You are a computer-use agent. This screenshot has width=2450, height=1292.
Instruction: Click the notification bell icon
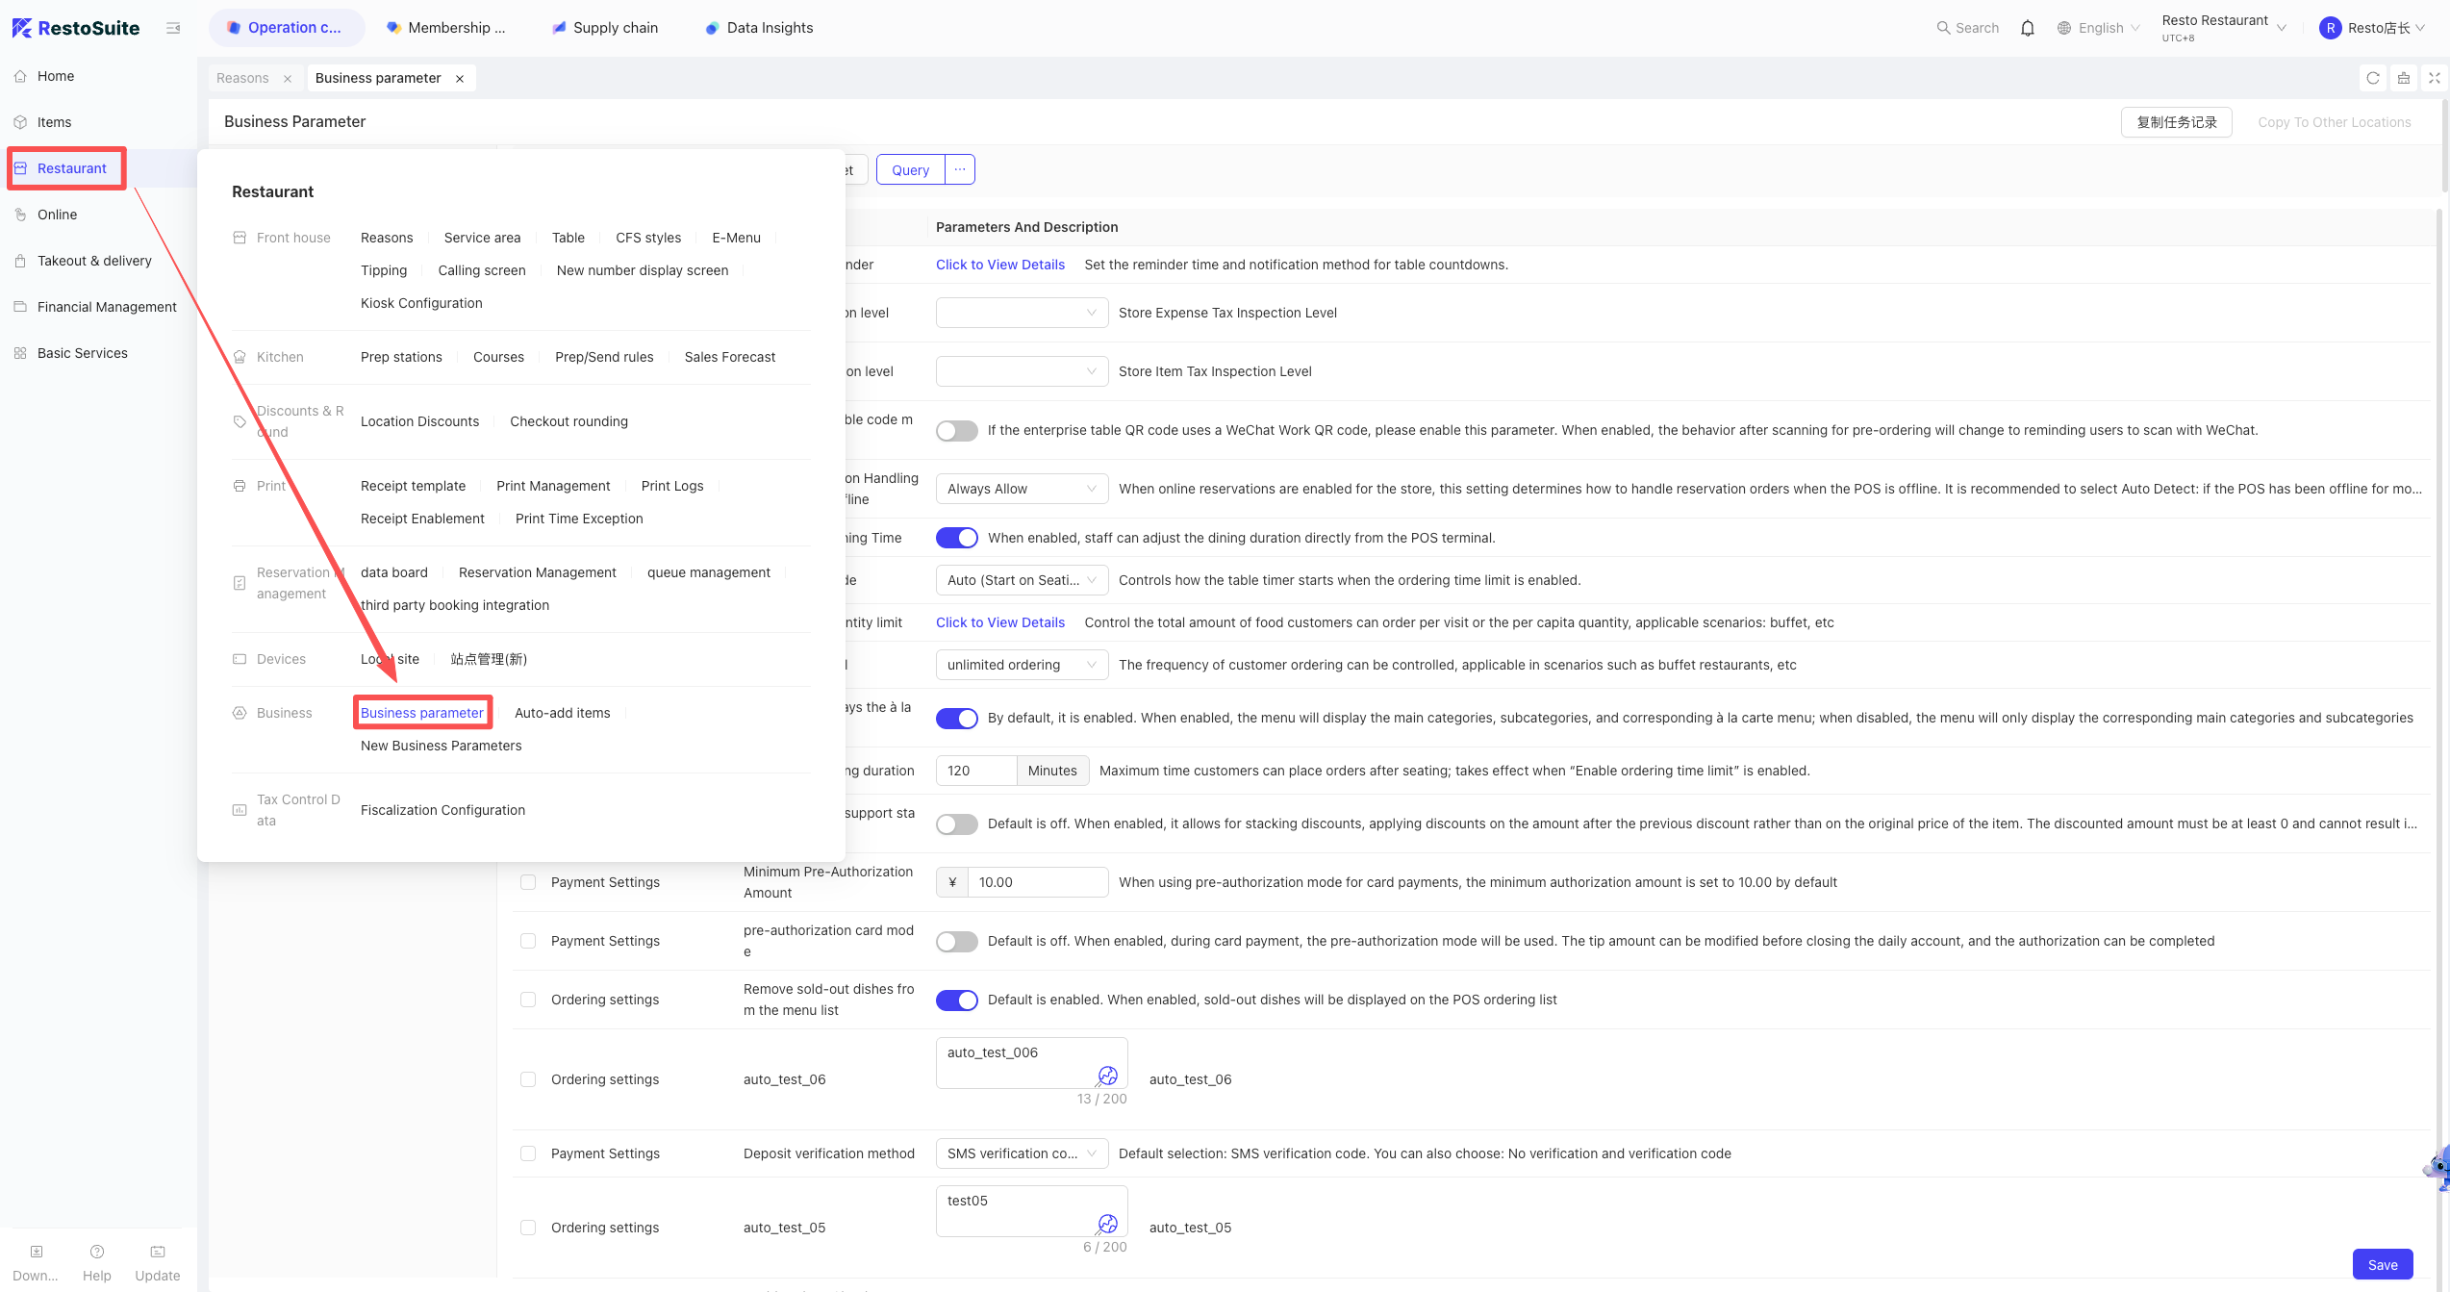(x=2027, y=28)
